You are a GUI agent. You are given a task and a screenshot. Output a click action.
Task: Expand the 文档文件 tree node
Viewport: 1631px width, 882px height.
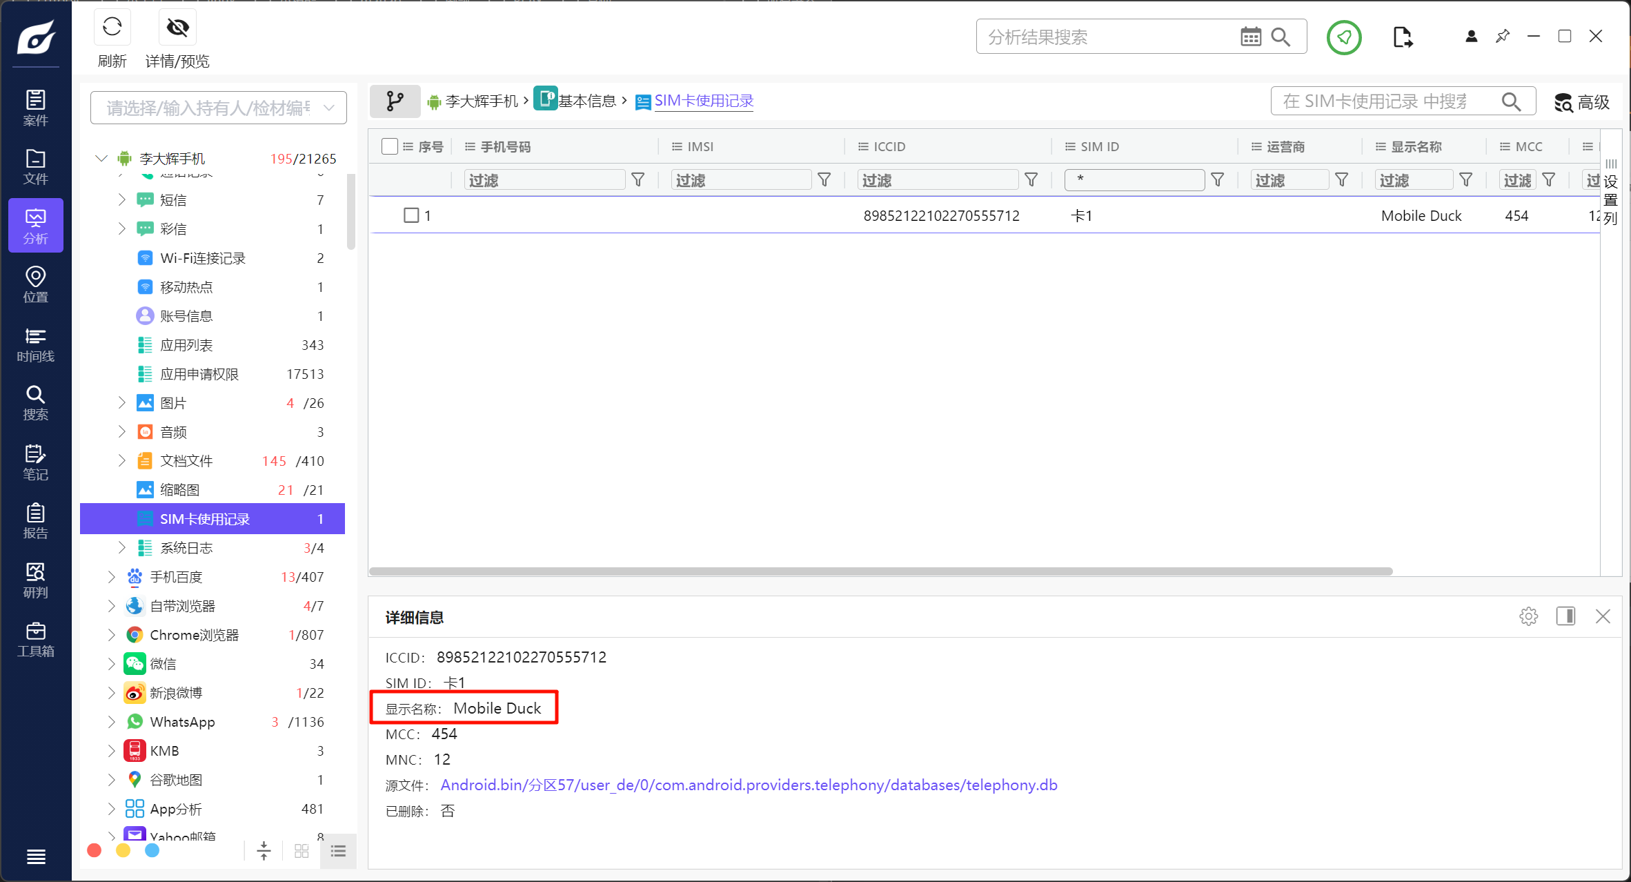(x=121, y=460)
